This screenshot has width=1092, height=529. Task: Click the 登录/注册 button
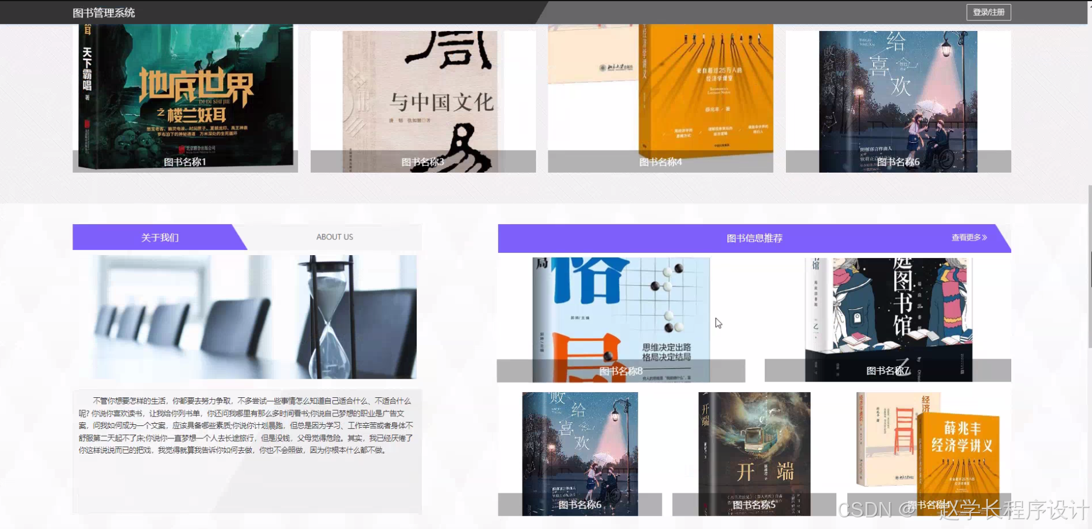[x=988, y=12]
